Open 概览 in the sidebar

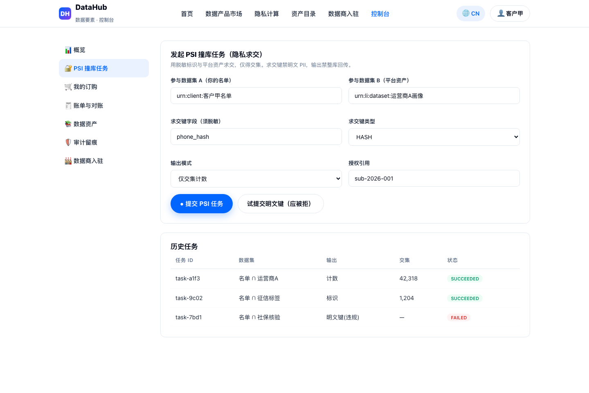[x=104, y=50]
